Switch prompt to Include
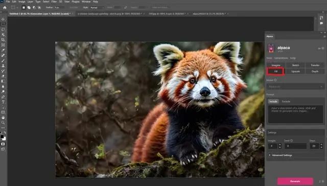The image size is (327, 186). 273,101
